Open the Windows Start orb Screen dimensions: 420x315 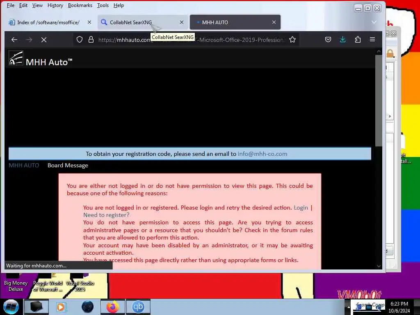(11, 307)
